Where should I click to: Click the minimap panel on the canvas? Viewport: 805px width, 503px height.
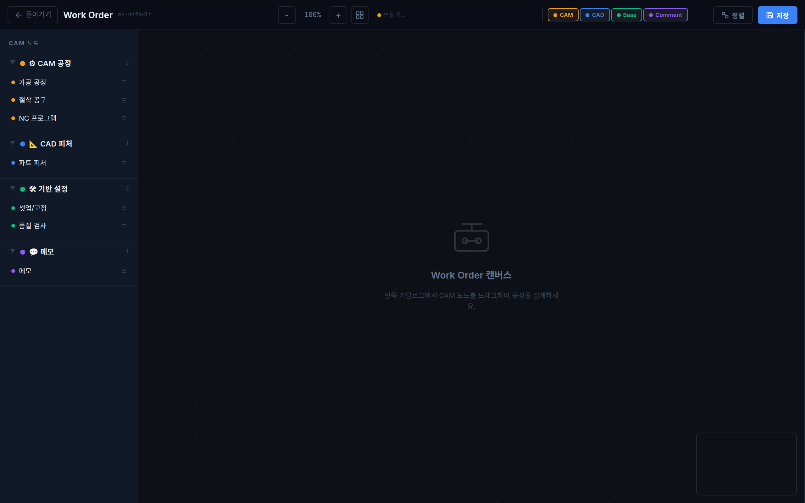point(746,464)
